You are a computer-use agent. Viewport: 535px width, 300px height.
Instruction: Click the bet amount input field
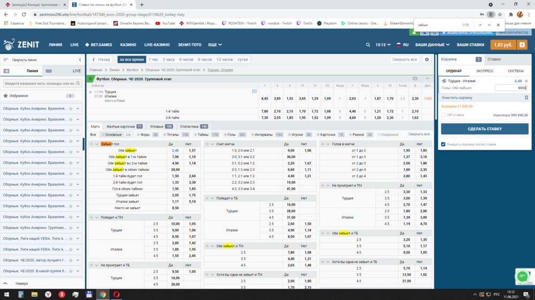tap(511, 88)
